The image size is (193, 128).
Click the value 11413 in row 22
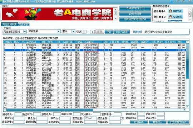pyautogui.click(x=124, y=98)
